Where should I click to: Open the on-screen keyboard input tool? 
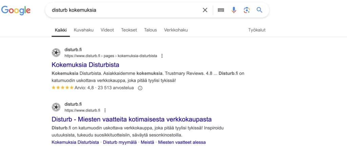pos(221,10)
